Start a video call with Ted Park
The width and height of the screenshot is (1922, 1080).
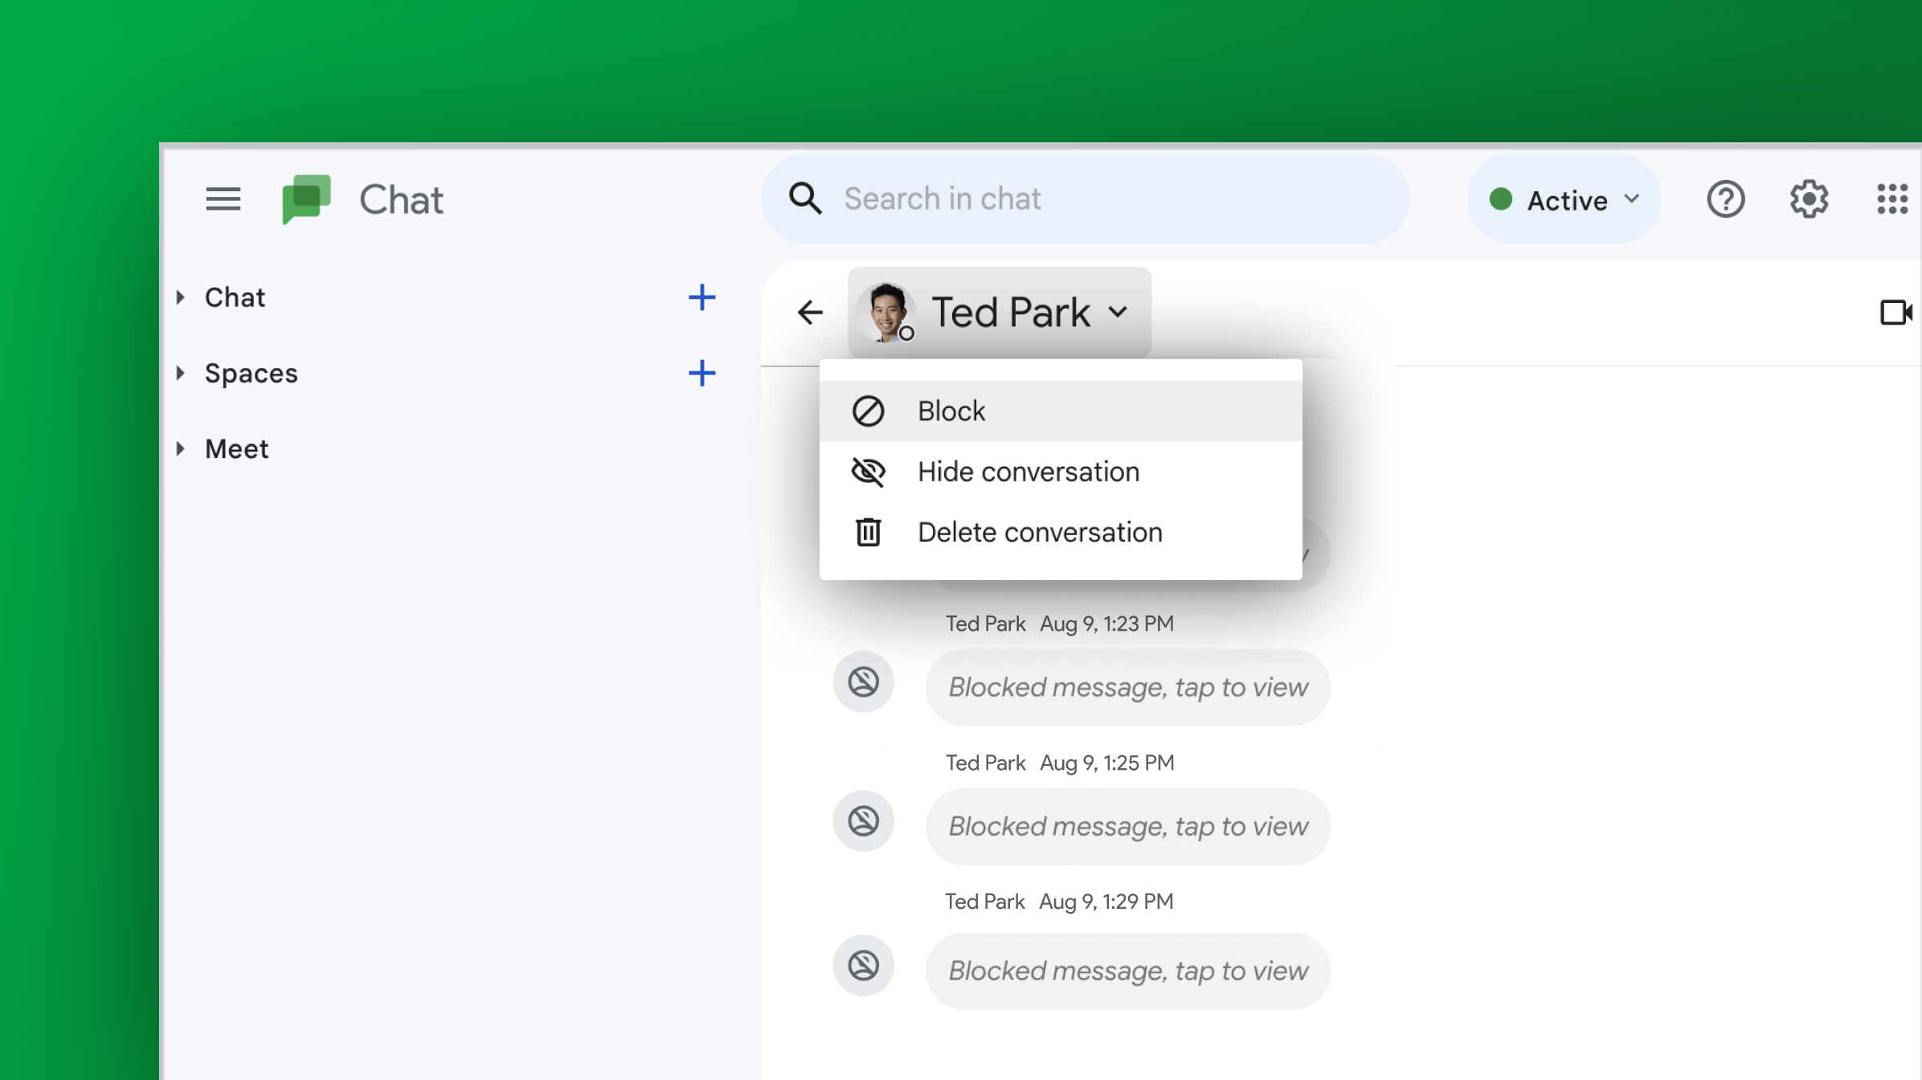[x=1897, y=313]
